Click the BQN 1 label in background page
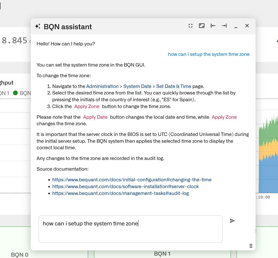278x258 pixels. [162, 254]
